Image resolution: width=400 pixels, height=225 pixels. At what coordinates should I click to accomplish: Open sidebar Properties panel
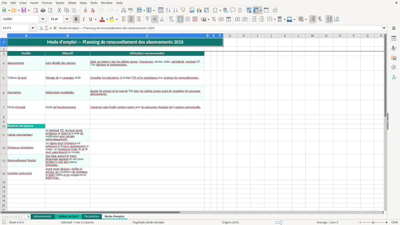394,38
